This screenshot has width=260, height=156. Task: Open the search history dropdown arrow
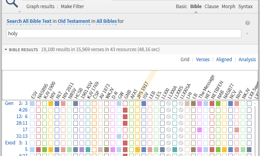point(247,34)
